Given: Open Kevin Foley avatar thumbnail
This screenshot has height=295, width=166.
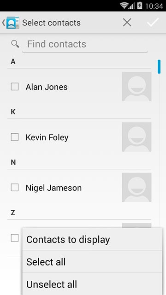Looking at the screenshot, I should (136, 137).
